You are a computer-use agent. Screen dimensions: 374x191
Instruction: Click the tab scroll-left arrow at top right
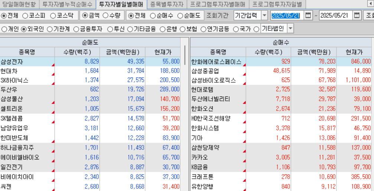(x=370, y=4)
